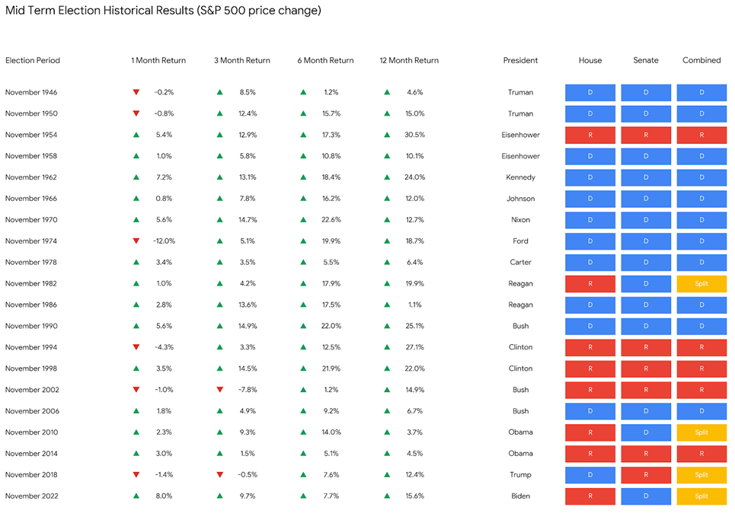The height and width of the screenshot is (523, 735).
Task: Click green up arrow beside 30.5% in 1954
Action: coord(387,135)
